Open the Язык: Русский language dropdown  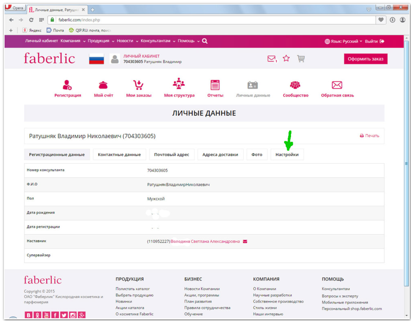click(344, 41)
